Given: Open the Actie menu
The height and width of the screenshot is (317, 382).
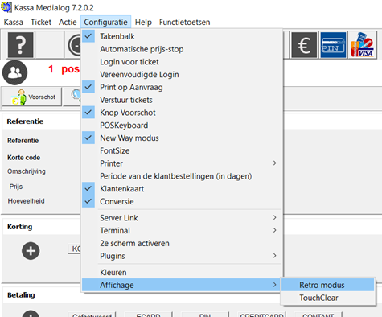Looking at the screenshot, I should [68, 22].
